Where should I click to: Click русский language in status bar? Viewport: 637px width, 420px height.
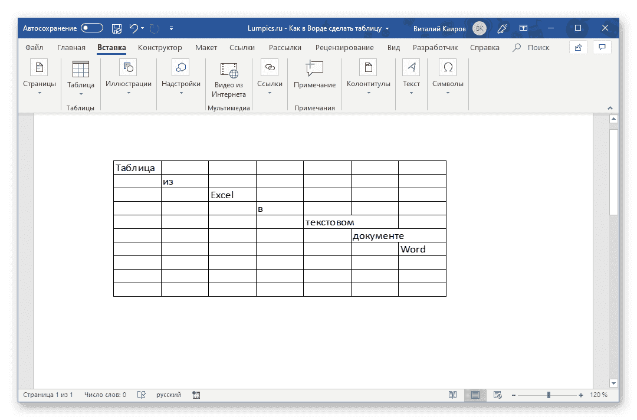[168, 395]
